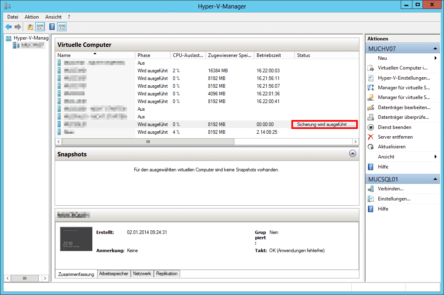Screen dimensions: 444x295
Task: Open the Aktion menu
Action: [32, 17]
